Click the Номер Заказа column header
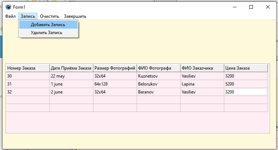Viewport: 278px width, 150px height. coord(28,68)
